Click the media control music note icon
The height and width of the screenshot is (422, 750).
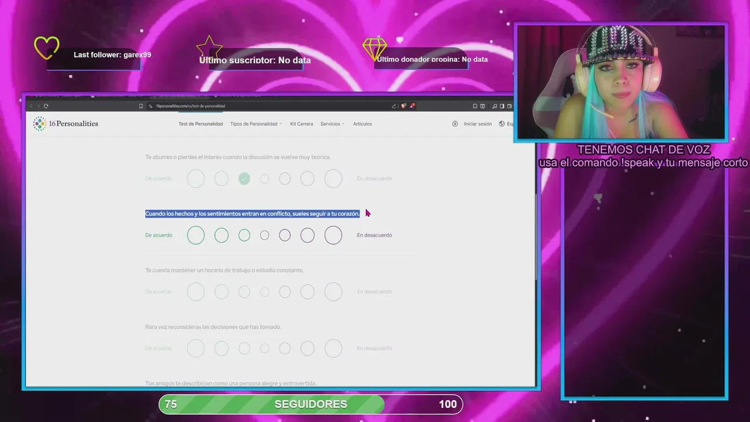coord(495,106)
